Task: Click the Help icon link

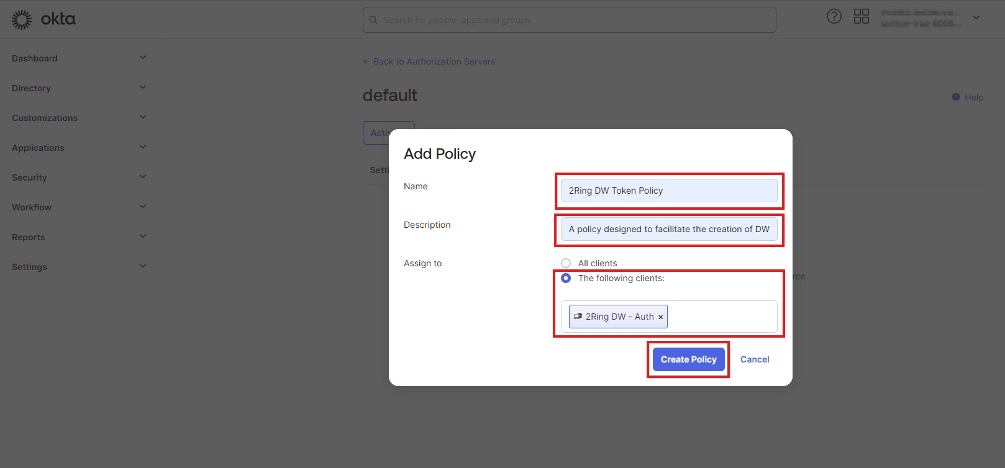Action: click(x=956, y=97)
